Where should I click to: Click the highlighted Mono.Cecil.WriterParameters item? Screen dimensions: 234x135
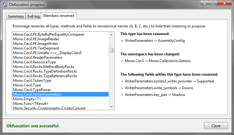point(37,94)
